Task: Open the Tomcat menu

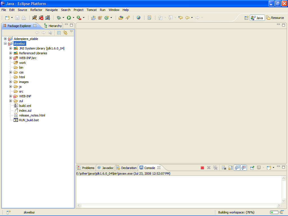Action: (x=92, y=10)
